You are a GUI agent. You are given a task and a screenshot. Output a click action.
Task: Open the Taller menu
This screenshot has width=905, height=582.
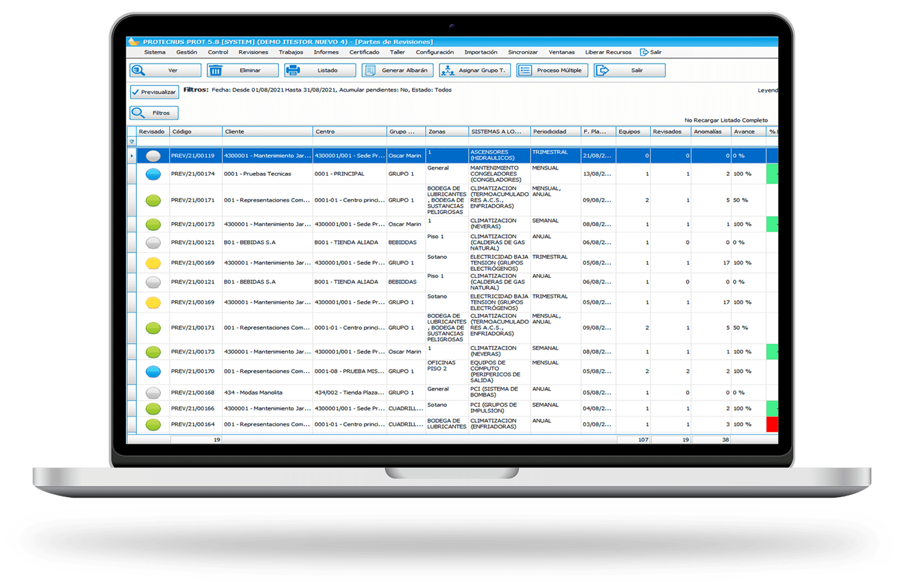(x=398, y=52)
